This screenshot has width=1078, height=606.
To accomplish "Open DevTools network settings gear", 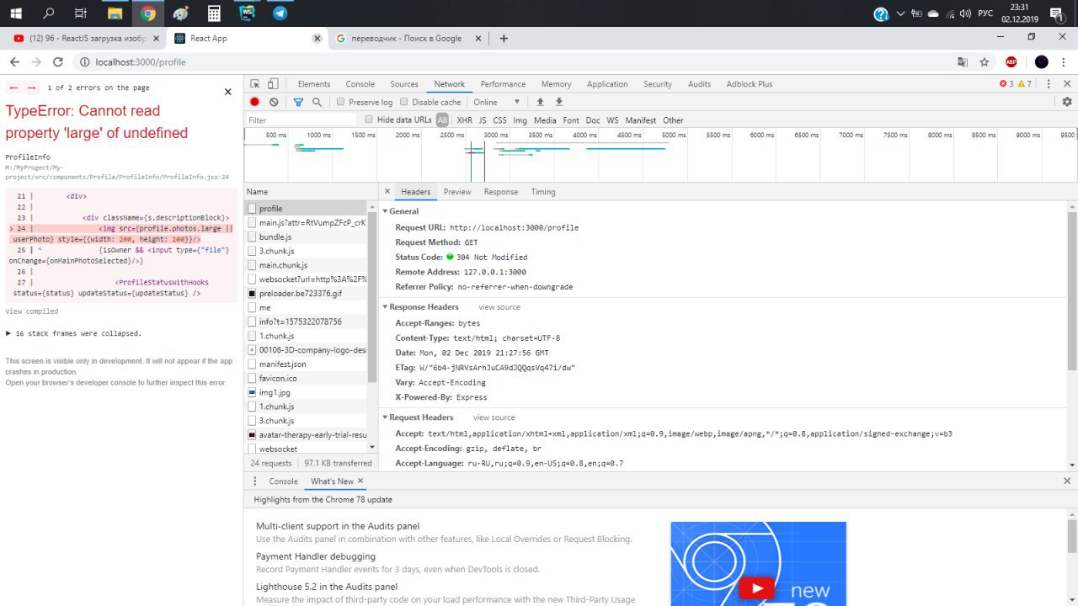I will click(x=1067, y=102).
